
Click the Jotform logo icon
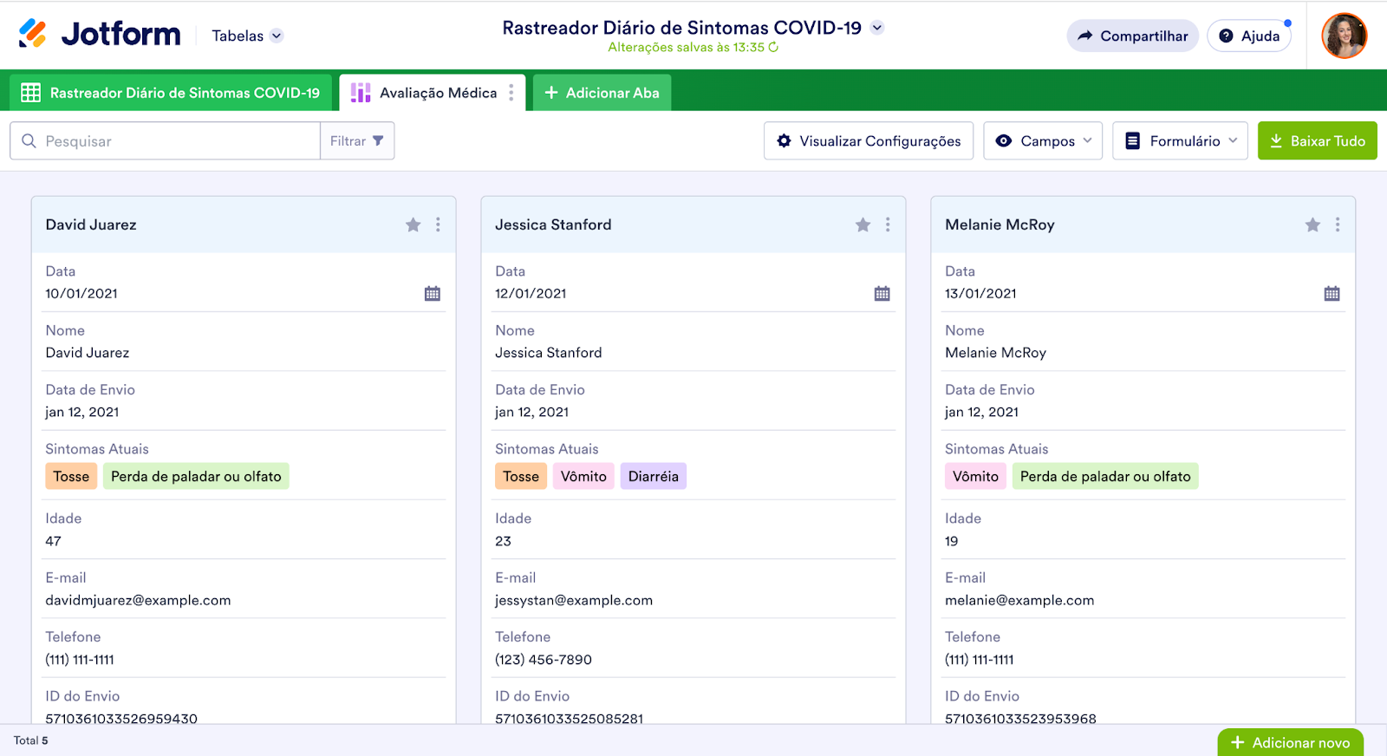pyautogui.click(x=33, y=34)
